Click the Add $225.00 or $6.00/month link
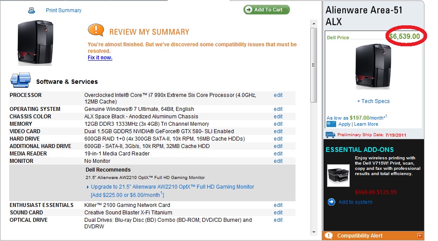 click(x=127, y=195)
